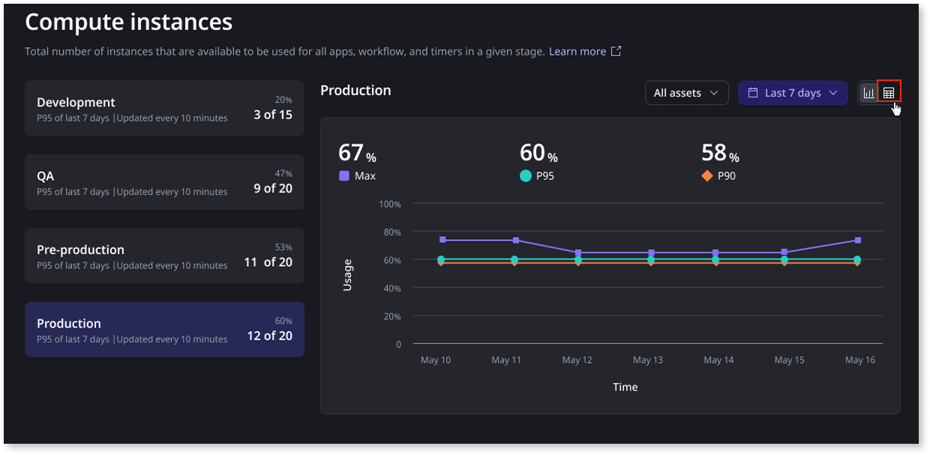The width and height of the screenshot is (930, 455).
Task: Click the chevron on All assets filter
Action: click(x=714, y=93)
